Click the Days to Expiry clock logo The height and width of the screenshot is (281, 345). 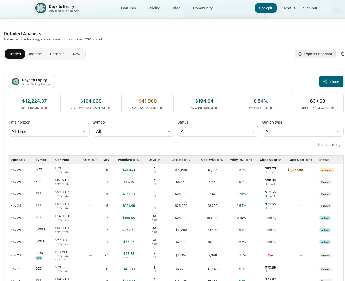pyautogui.click(x=41, y=8)
